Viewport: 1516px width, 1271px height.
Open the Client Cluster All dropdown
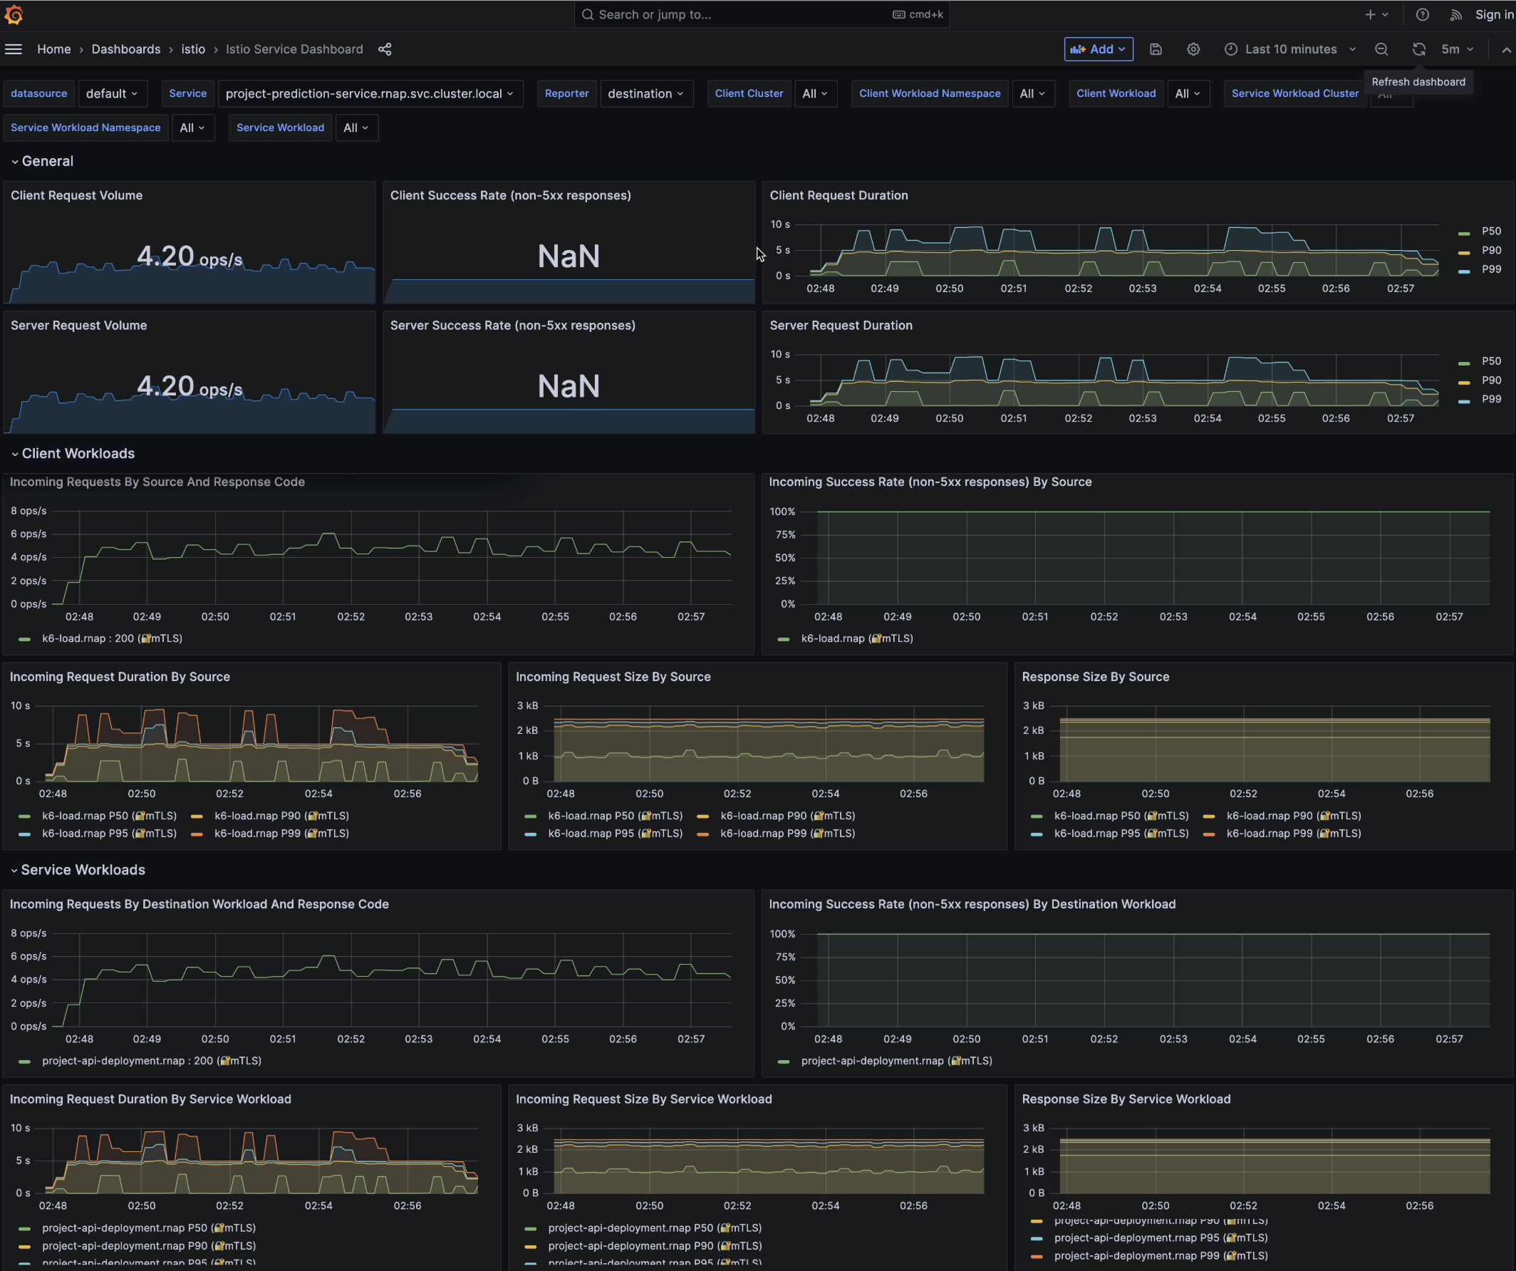(815, 93)
